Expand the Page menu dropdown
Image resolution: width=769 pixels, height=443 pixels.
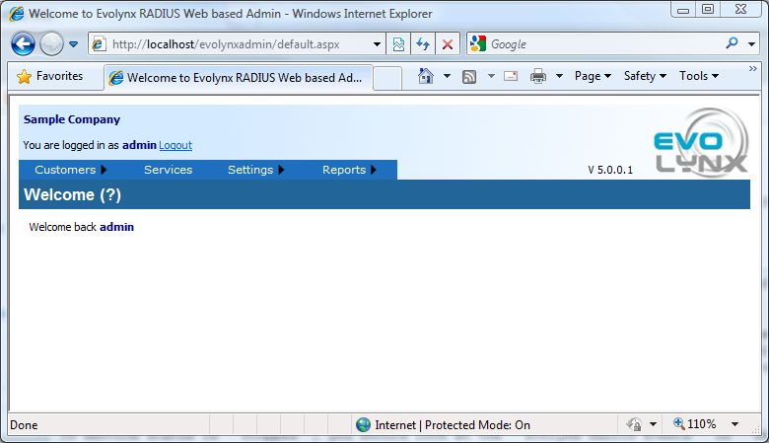pyautogui.click(x=593, y=76)
